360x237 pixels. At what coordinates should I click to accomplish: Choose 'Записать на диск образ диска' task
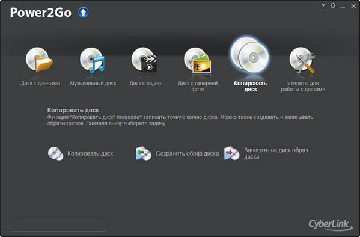point(276,153)
